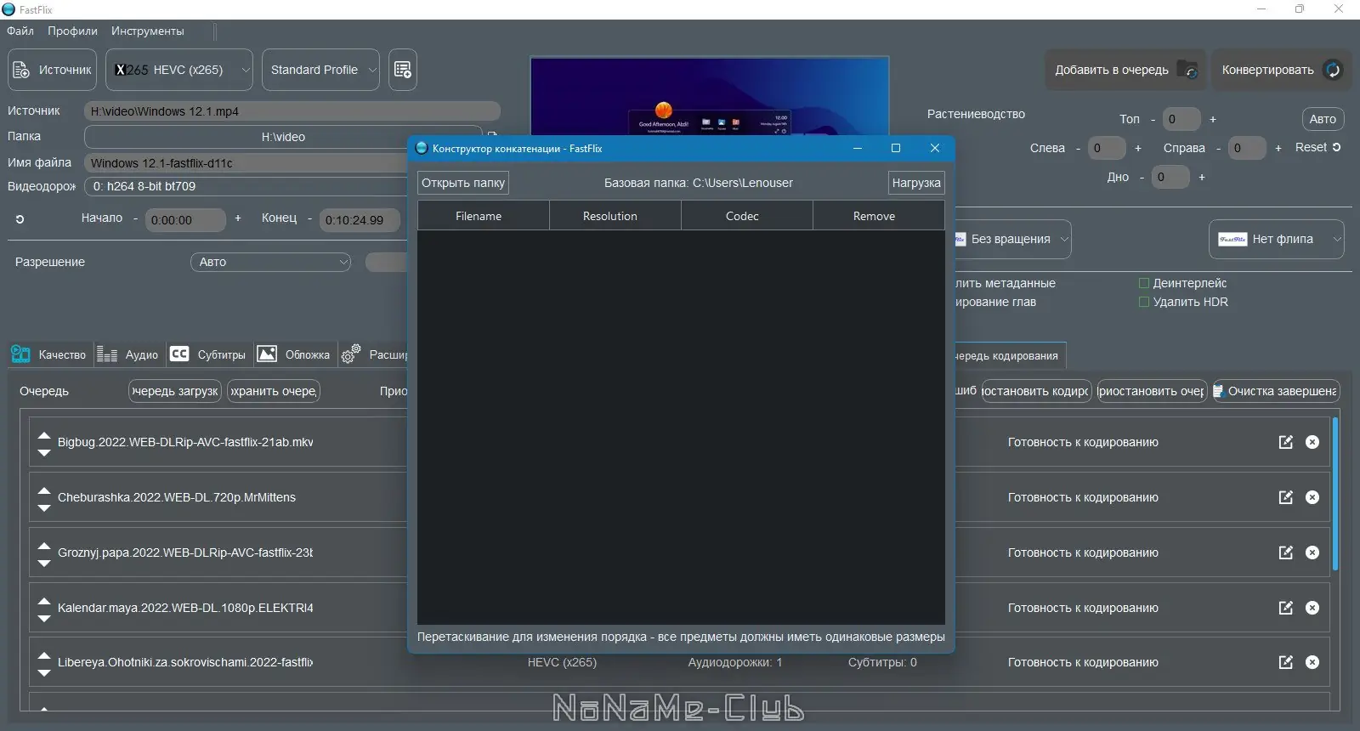
Task: Open the Авто resolution dropdown
Action: point(271,262)
